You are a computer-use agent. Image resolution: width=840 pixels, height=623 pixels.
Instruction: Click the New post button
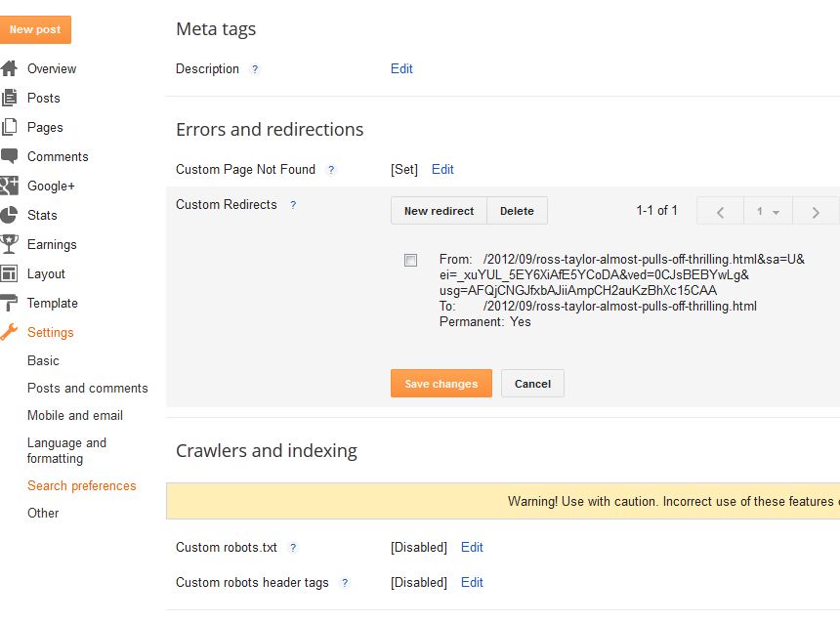(x=35, y=29)
